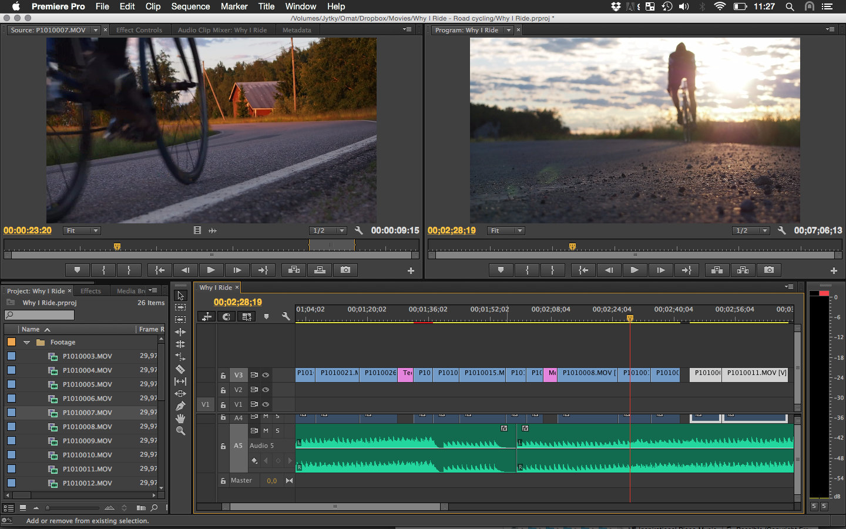The height and width of the screenshot is (529, 846).
Task: Switch to Effect Controls tab
Action: tap(139, 30)
